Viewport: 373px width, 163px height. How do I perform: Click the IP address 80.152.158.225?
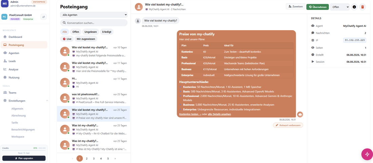355,40
